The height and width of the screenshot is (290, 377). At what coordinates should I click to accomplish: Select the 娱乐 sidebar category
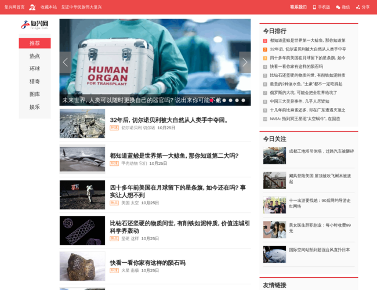tap(35, 107)
